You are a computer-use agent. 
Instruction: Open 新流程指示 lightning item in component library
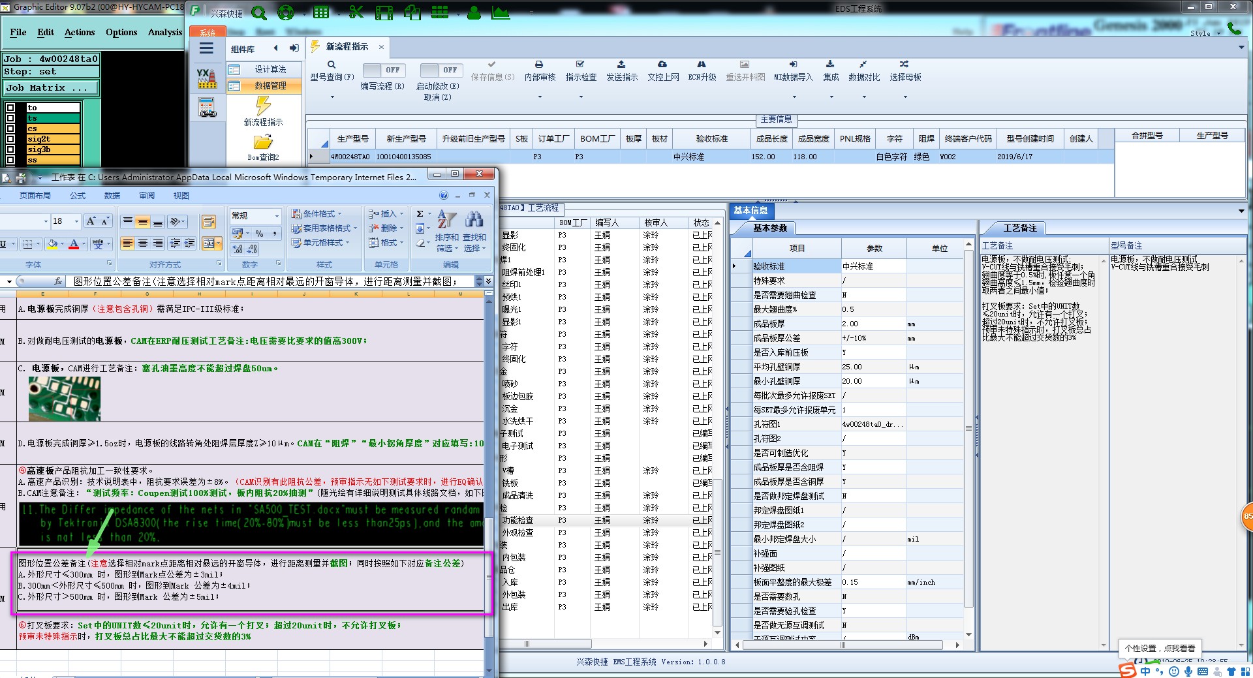tap(263, 112)
